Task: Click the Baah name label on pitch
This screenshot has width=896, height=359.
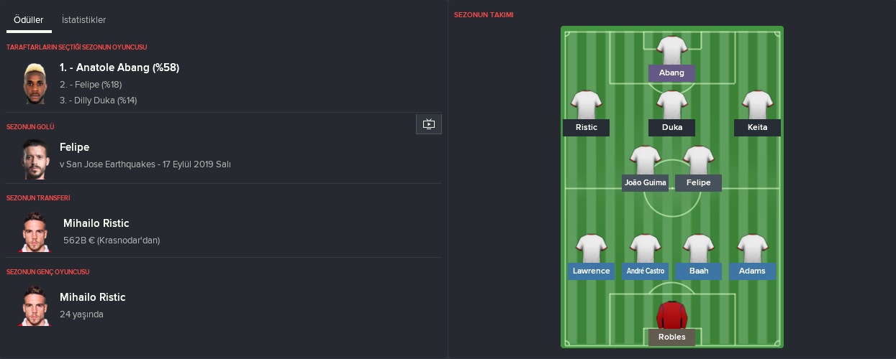Action: point(699,271)
